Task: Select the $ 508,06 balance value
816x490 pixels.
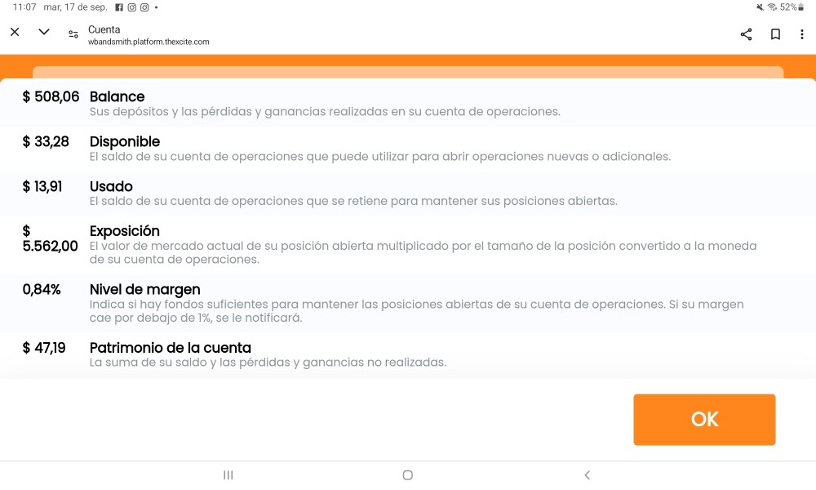Action: click(x=51, y=97)
